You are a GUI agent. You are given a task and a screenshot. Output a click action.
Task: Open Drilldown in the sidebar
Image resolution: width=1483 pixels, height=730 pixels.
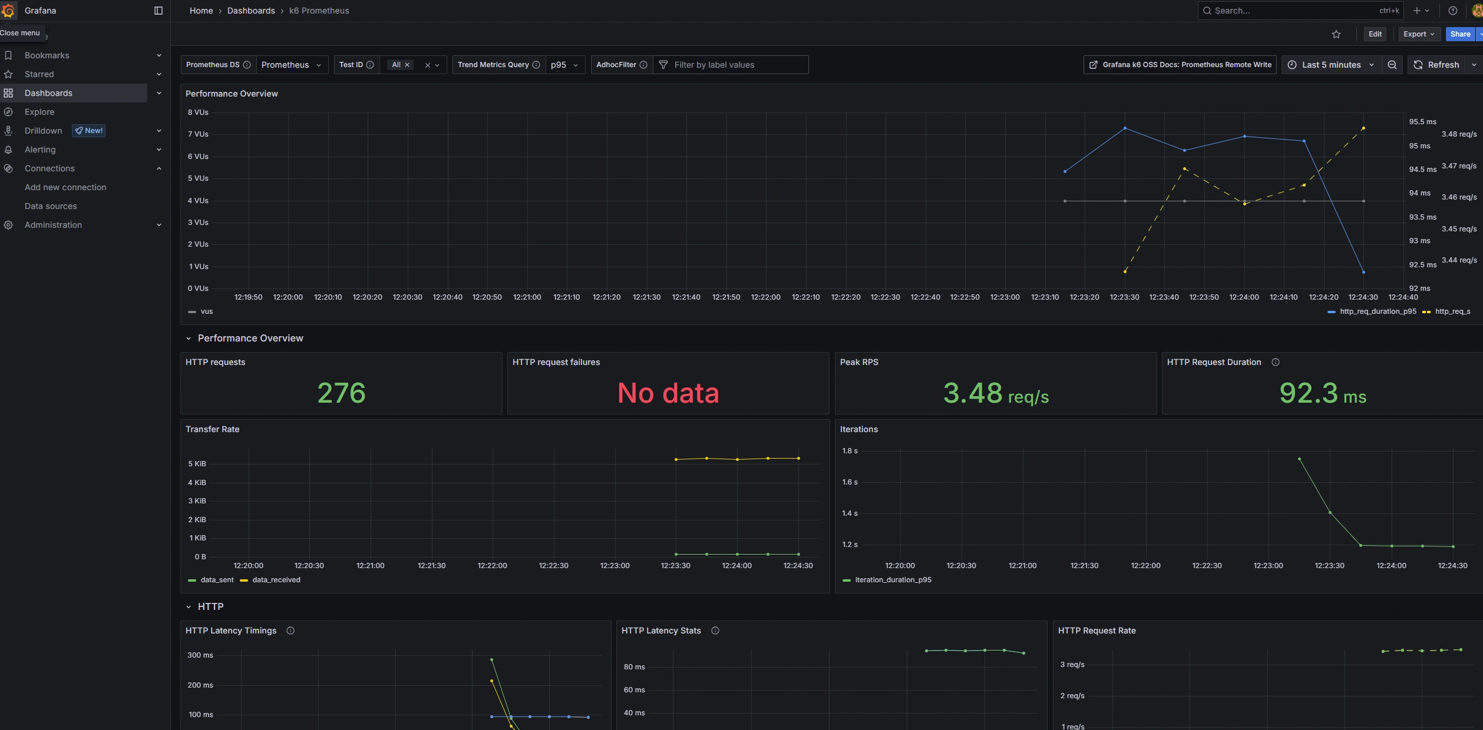pyautogui.click(x=44, y=131)
